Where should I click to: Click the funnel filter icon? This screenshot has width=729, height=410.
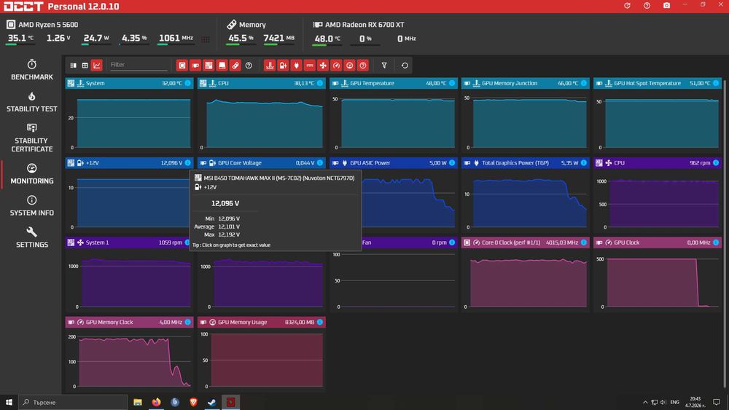(x=384, y=66)
